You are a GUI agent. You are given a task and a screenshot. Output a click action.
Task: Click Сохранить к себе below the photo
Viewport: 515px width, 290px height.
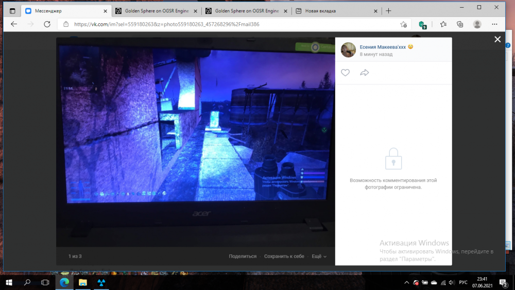click(284, 256)
